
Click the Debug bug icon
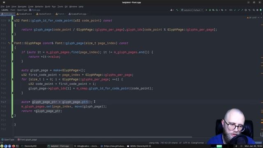[x=210, y=10]
